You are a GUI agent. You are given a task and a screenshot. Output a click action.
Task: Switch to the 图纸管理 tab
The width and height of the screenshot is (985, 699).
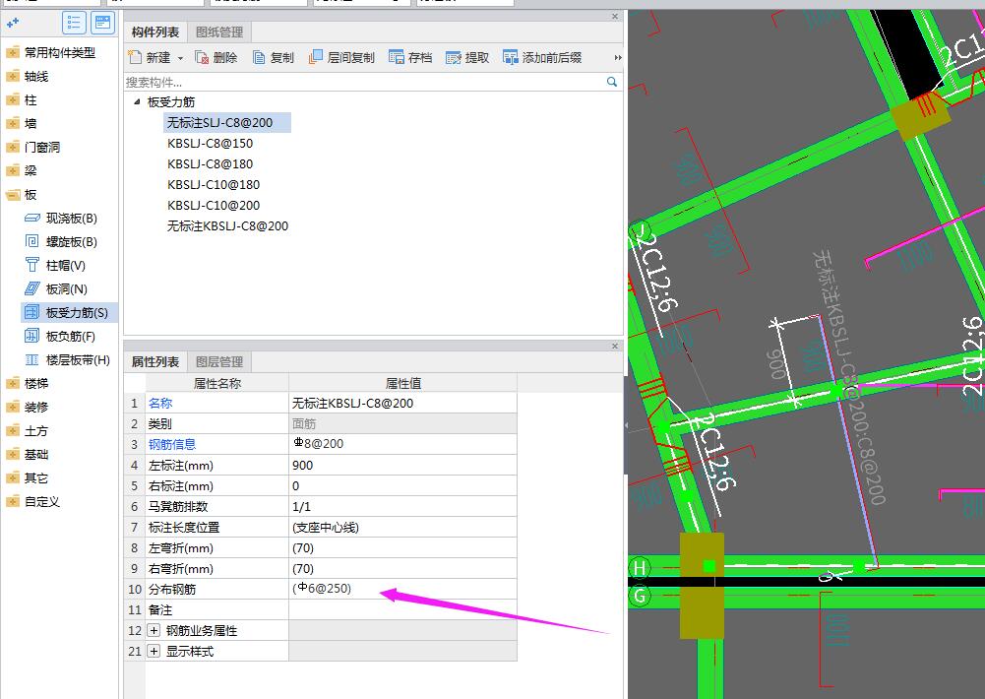218,32
